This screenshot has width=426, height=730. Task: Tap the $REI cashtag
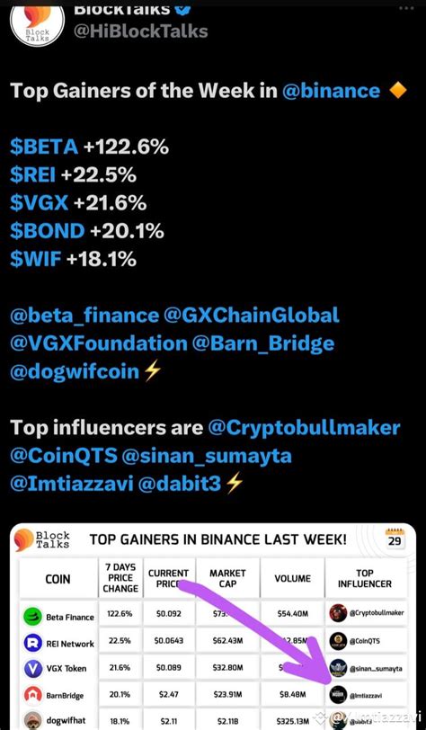coord(32,175)
